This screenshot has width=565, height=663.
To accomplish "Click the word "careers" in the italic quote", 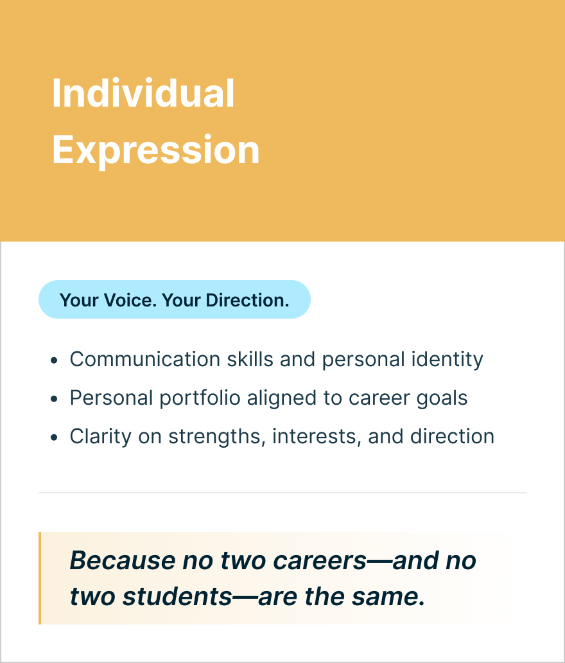I will coord(319,560).
